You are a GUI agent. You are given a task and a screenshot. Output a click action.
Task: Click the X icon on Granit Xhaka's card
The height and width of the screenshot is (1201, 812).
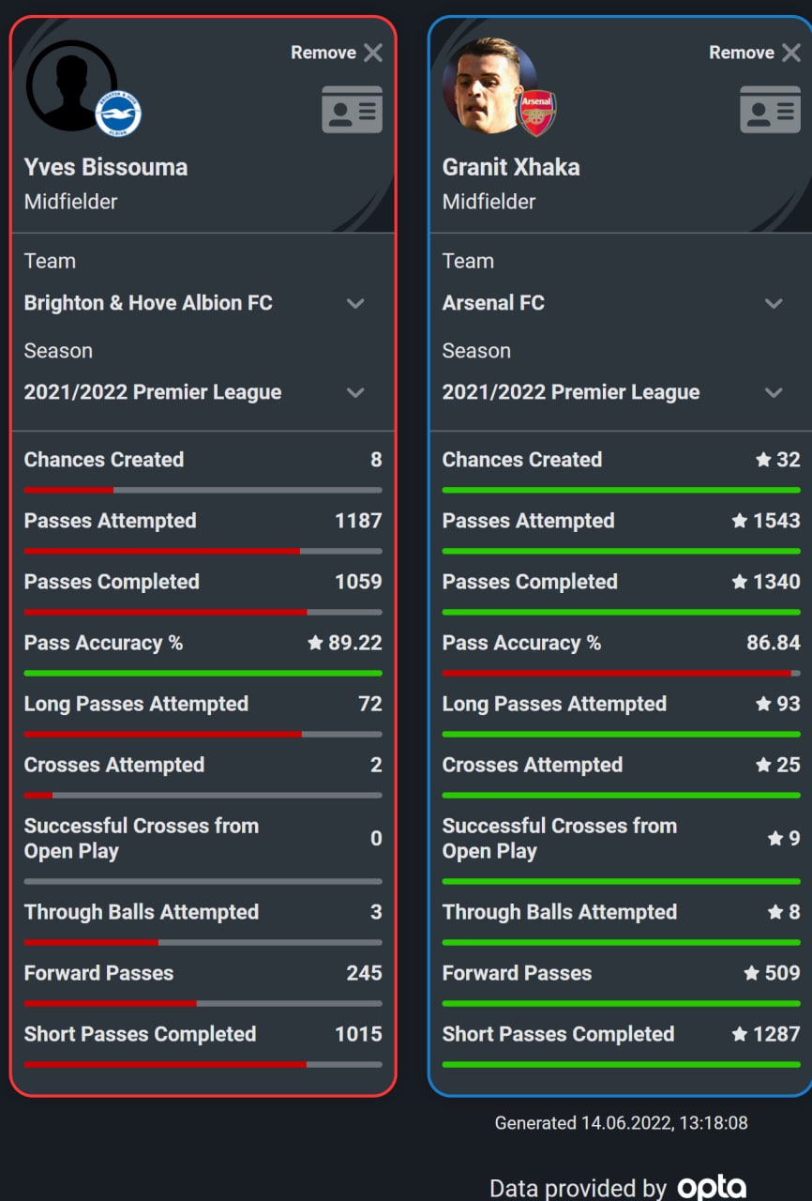791,53
